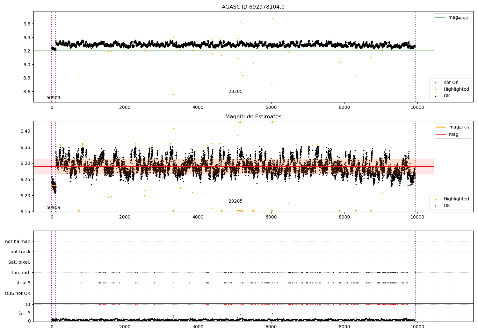Click the '50909' annotation in Magnitude Estimates plot

coord(53,208)
